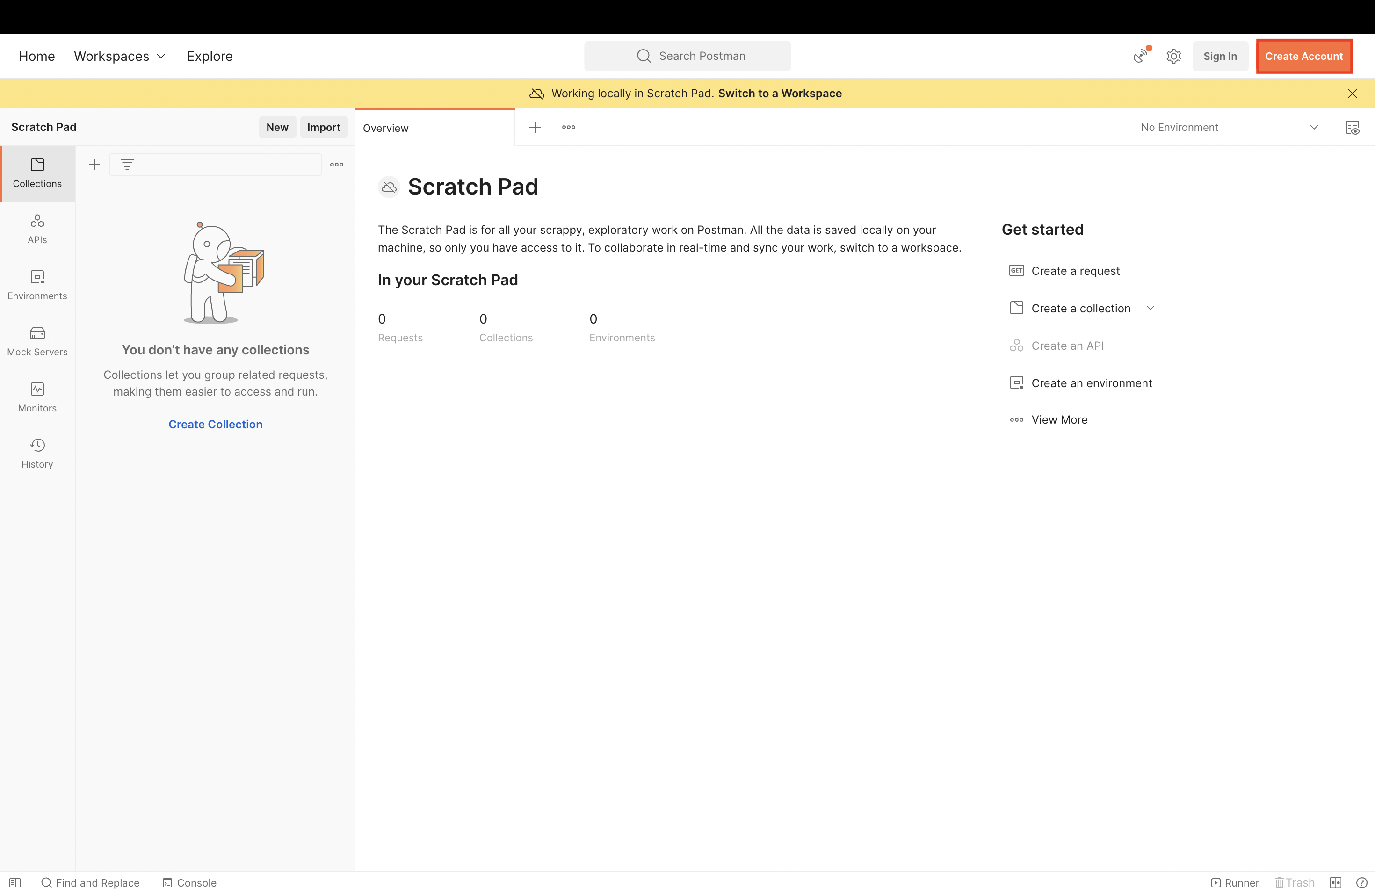Open the No Environment dropdown
This screenshot has width=1375, height=894.
coord(1230,127)
